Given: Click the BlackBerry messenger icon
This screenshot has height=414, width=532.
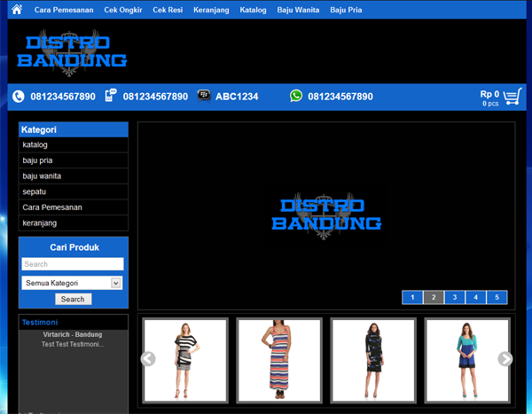Looking at the screenshot, I should (x=204, y=96).
